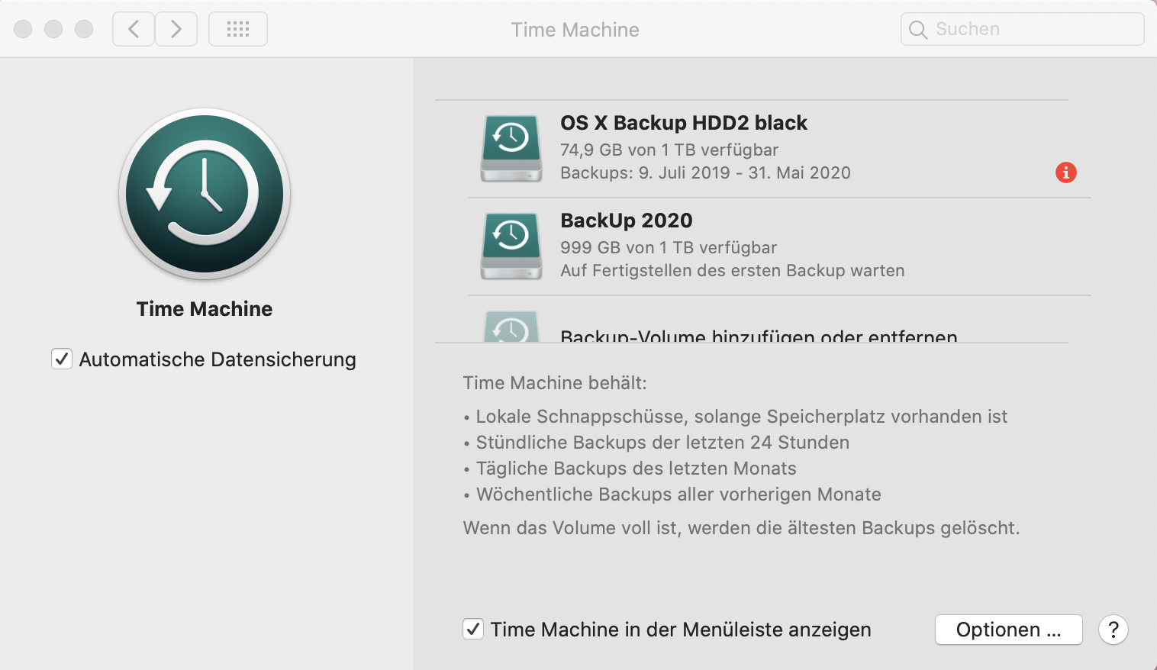Click into the Suchen search field
Viewport: 1157px width, 670px height.
1030,29
